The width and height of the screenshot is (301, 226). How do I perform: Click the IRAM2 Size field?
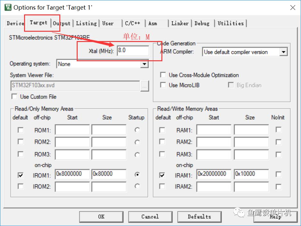pos(251,187)
